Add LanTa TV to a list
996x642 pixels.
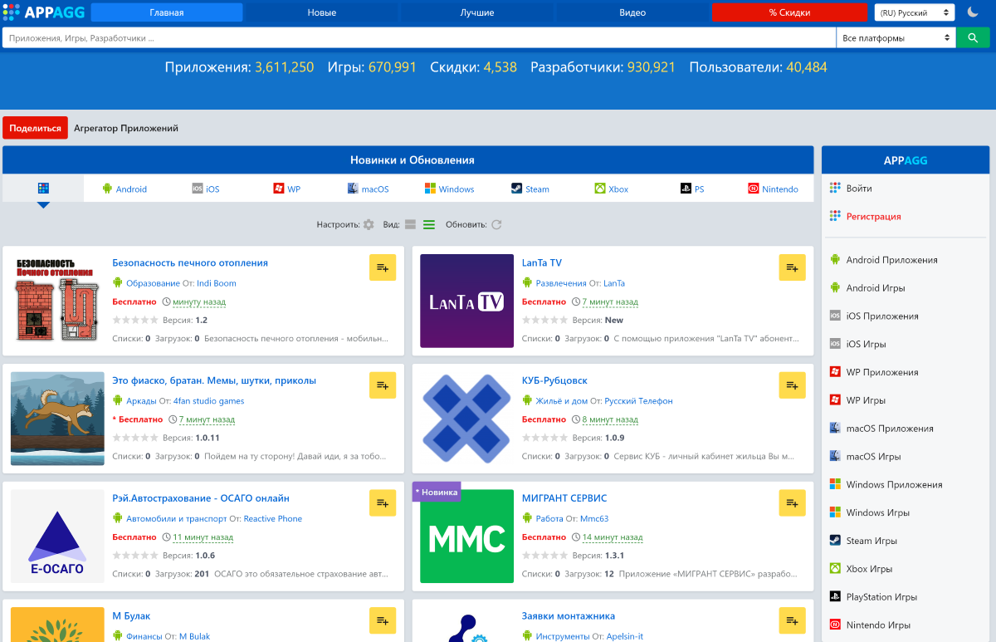(x=793, y=267)
